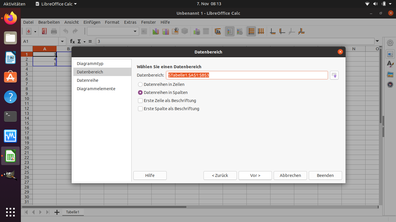The image size is (396, 222).
Task: Click the Beenden button
Action: [325, 175]
